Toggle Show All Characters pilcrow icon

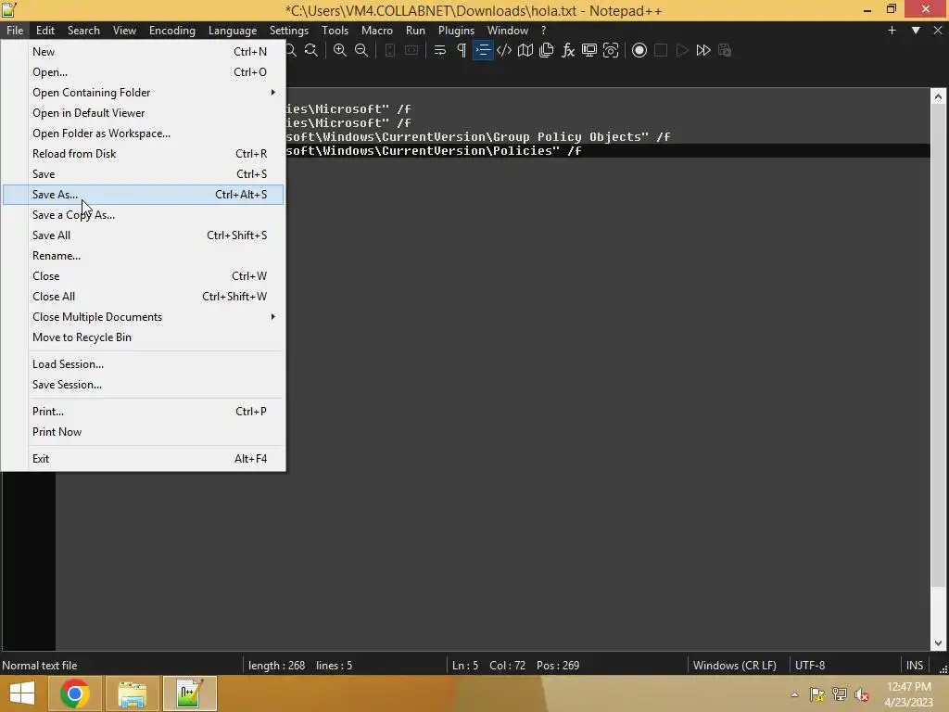click(x=462, y=50)
